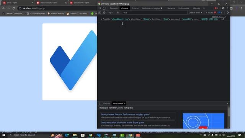This screenshot has width=245, height=138.
Task: Select the What's New drawer tab
Action: coord(118,103)
